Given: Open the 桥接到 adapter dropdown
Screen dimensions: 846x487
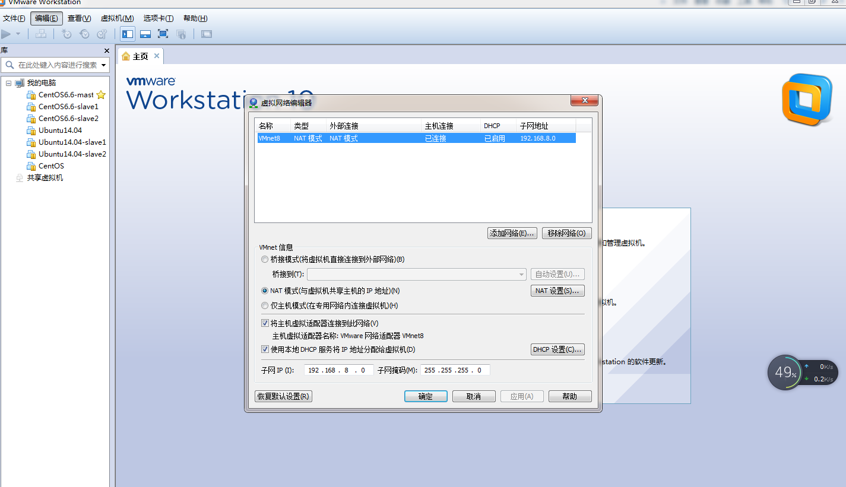Looking at the screenshot, I should pyautogui.click(x=416, y=274).
